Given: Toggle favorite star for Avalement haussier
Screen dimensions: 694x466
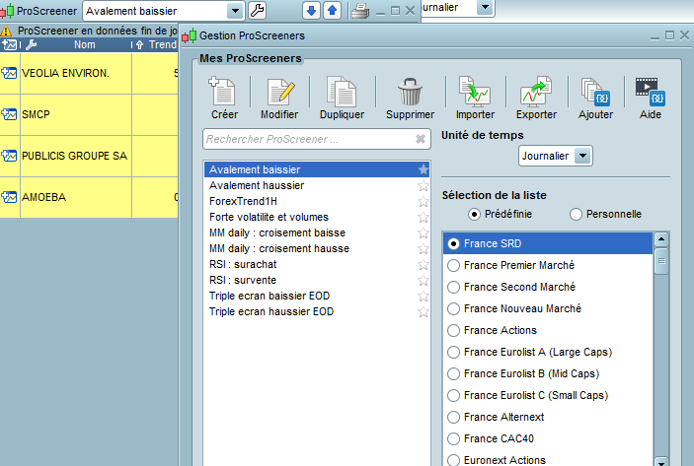Looking at the screenshot, I should point(424,185).
